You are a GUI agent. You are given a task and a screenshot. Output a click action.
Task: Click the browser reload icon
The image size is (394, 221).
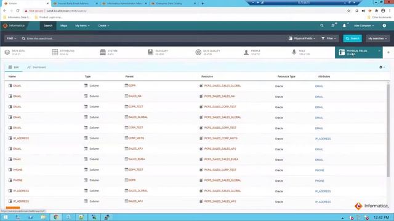click(18, 11)
